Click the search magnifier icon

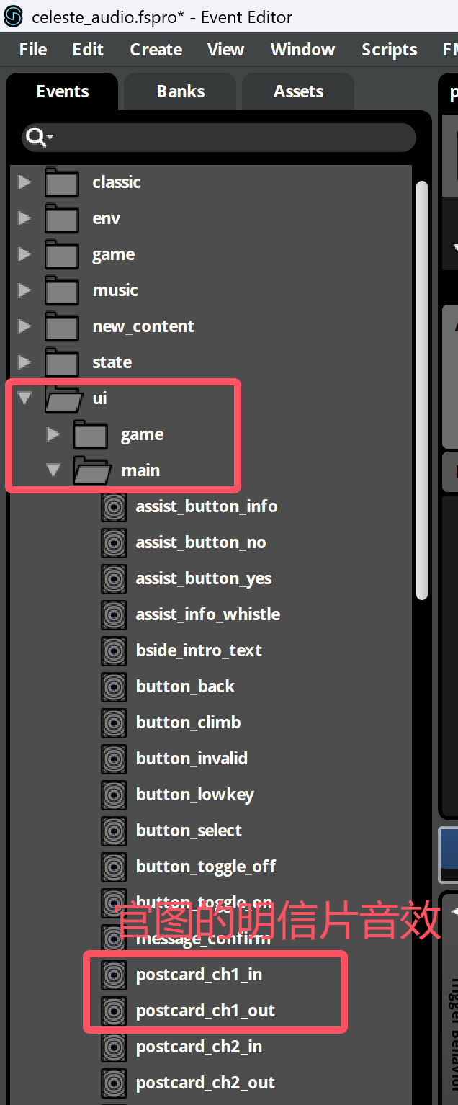pyautogui.click(x=35, y=136)
